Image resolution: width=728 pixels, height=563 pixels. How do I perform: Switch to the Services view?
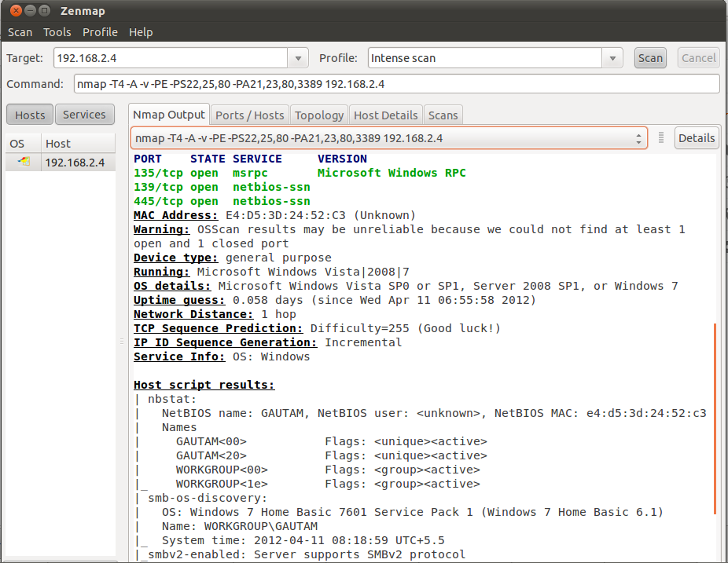pyautogui.click(x=84, y=114)
